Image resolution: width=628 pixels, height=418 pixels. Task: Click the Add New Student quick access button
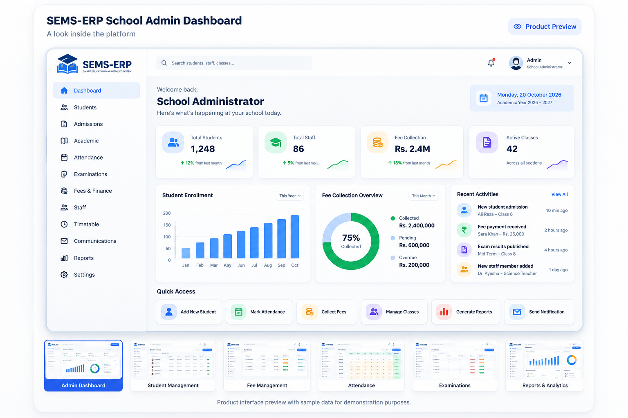(189, 312)
